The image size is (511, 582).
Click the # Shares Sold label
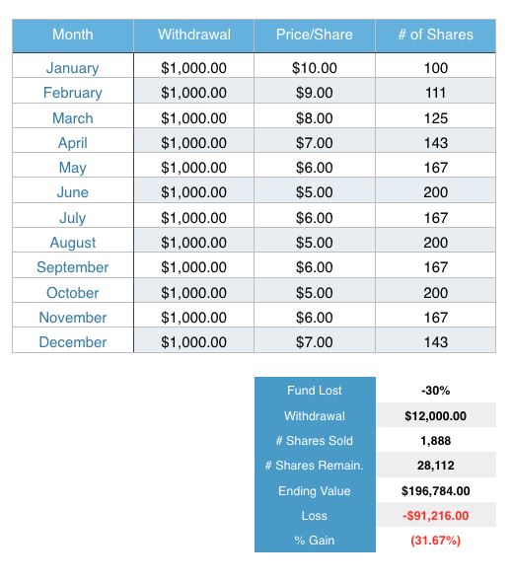tap(315, 441)
